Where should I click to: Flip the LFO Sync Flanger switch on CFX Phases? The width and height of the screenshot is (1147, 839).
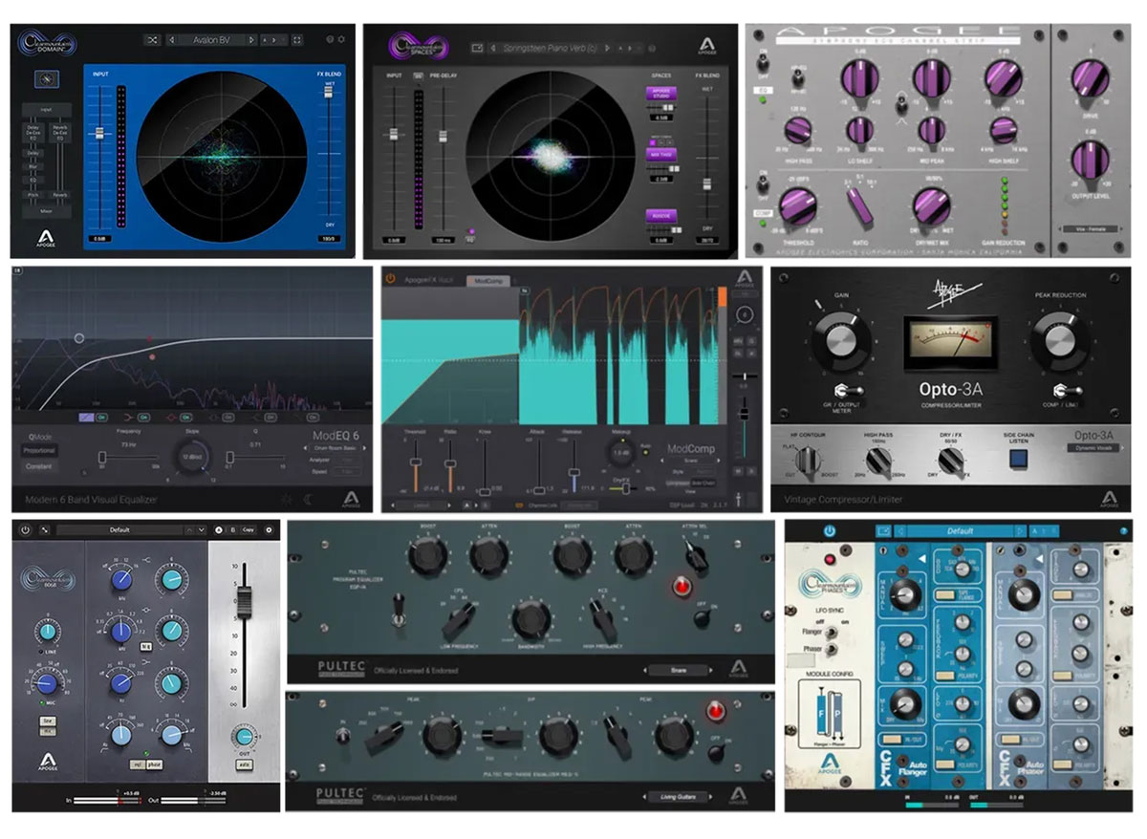pyautogui.click(x=831, y=633)
